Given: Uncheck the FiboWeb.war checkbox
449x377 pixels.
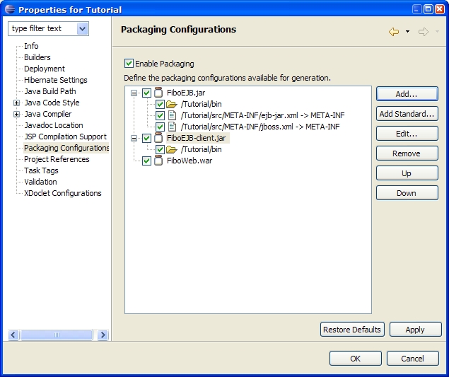Looking at the screenshot, I should pyautogui.click(x=146, y=161).
